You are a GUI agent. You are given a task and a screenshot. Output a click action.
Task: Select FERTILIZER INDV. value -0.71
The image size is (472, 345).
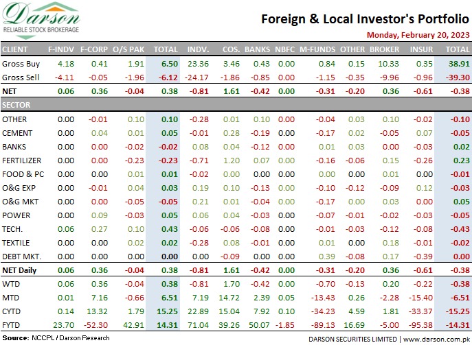[199, 160]
